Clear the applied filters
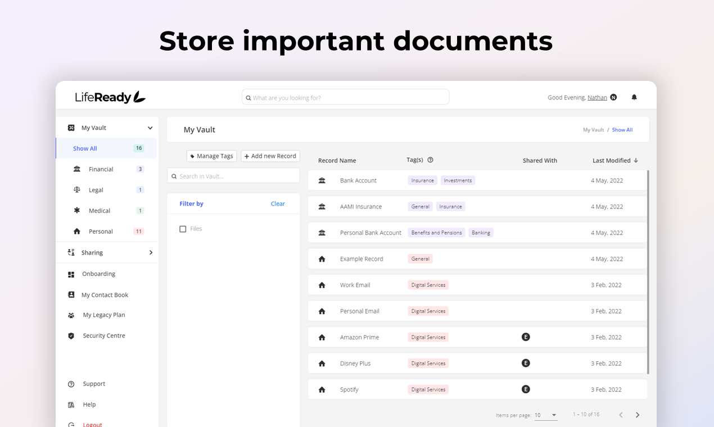 tap(278, 204)
